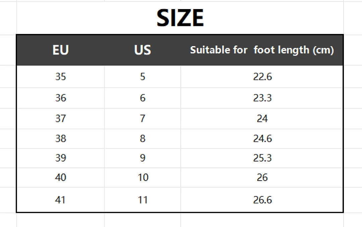Select the 25.3 foot length cell
Screen dimensions: 362x227
(x=262, y=158)
